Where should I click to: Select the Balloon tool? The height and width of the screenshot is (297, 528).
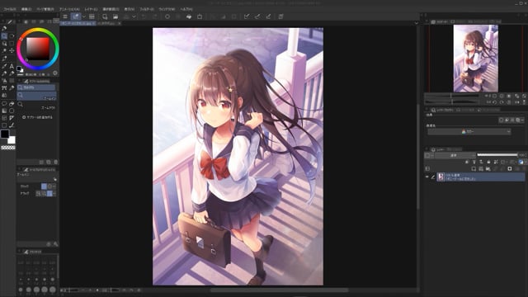(x=4, y=103)
